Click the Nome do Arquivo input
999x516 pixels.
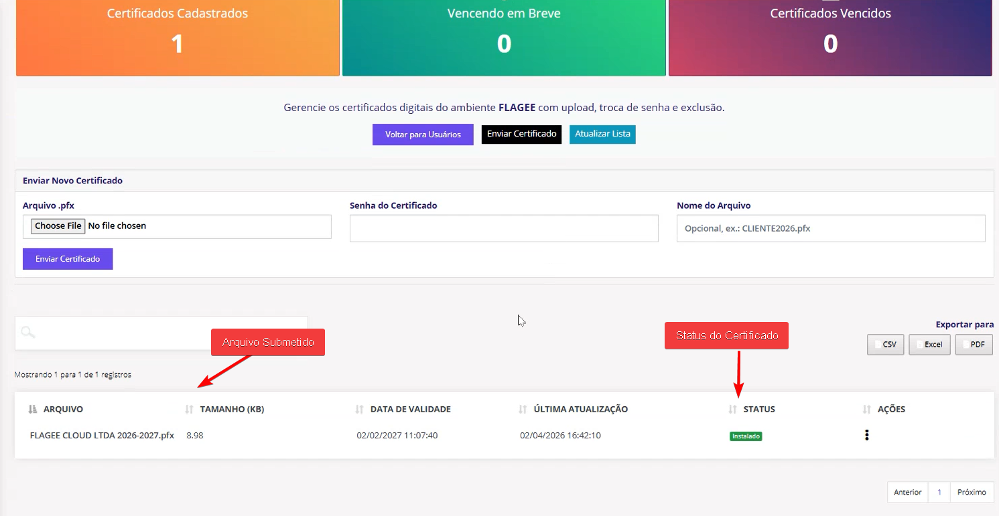click(830, 228)
